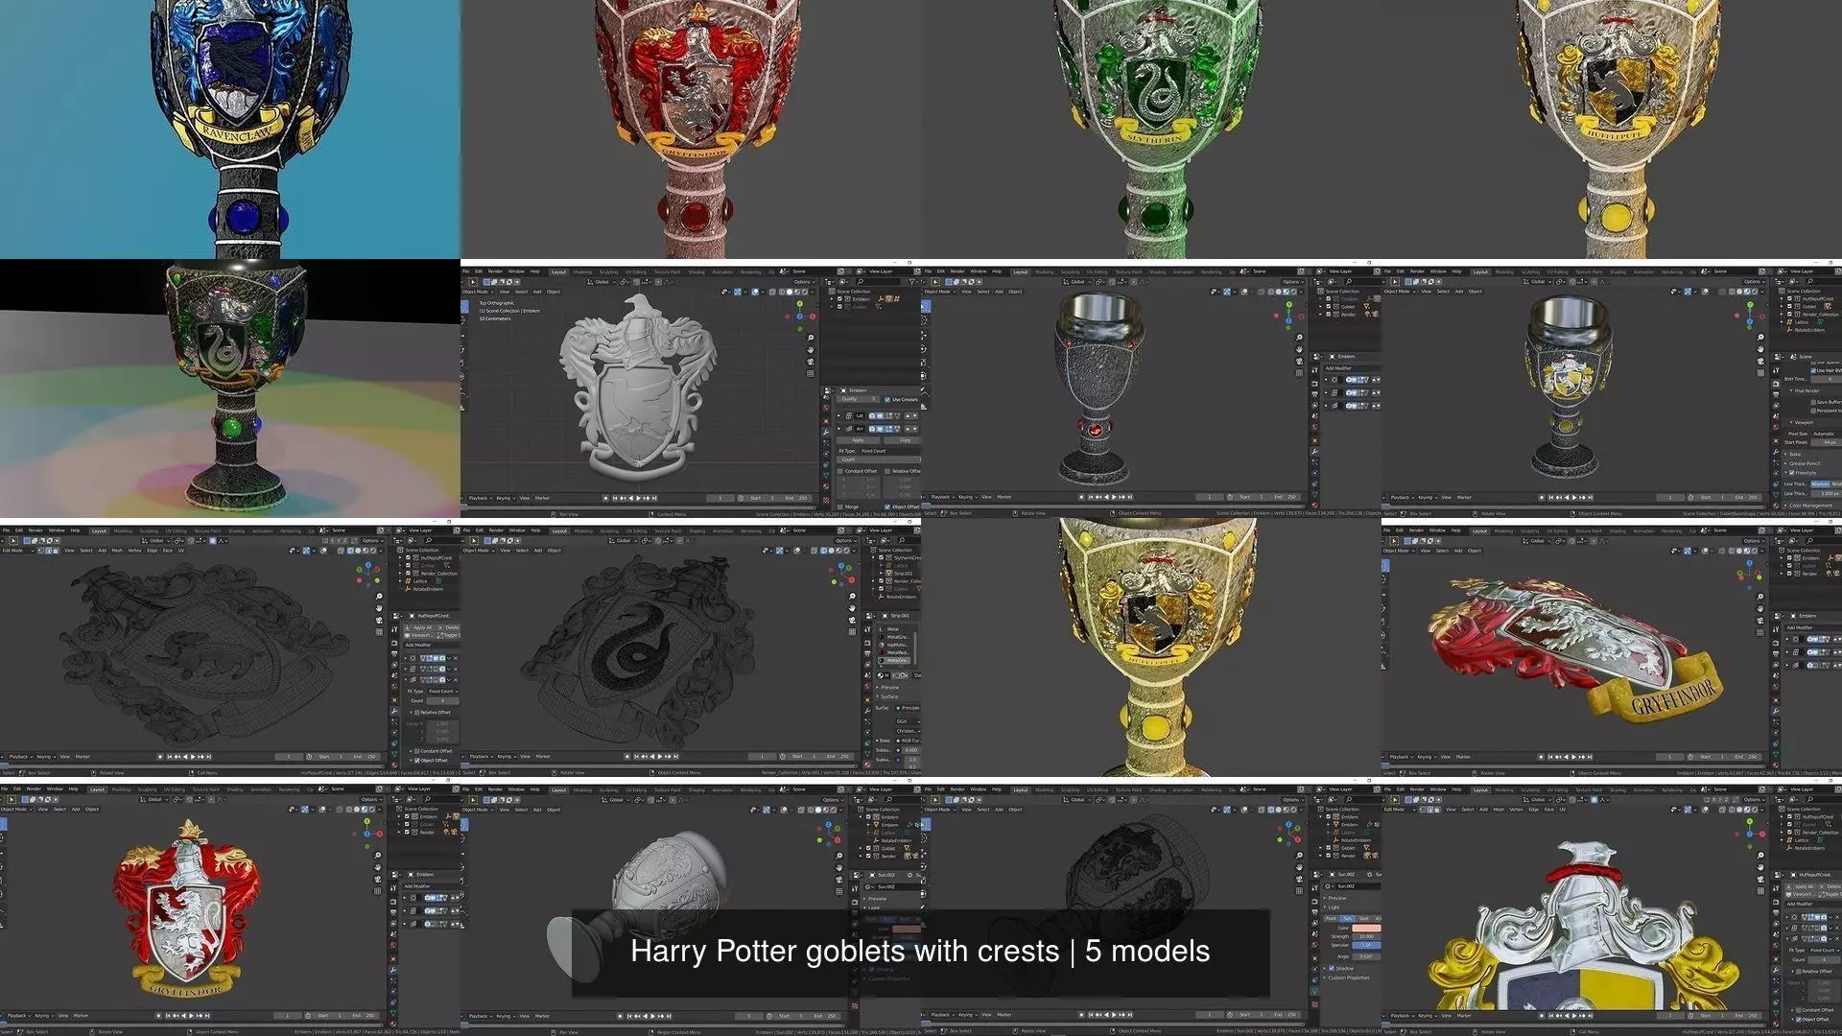Open the blue Ravenclaw goblet render thumbnail
This screenshot has height=1036, width=1842.
click(x=230, y=129)
